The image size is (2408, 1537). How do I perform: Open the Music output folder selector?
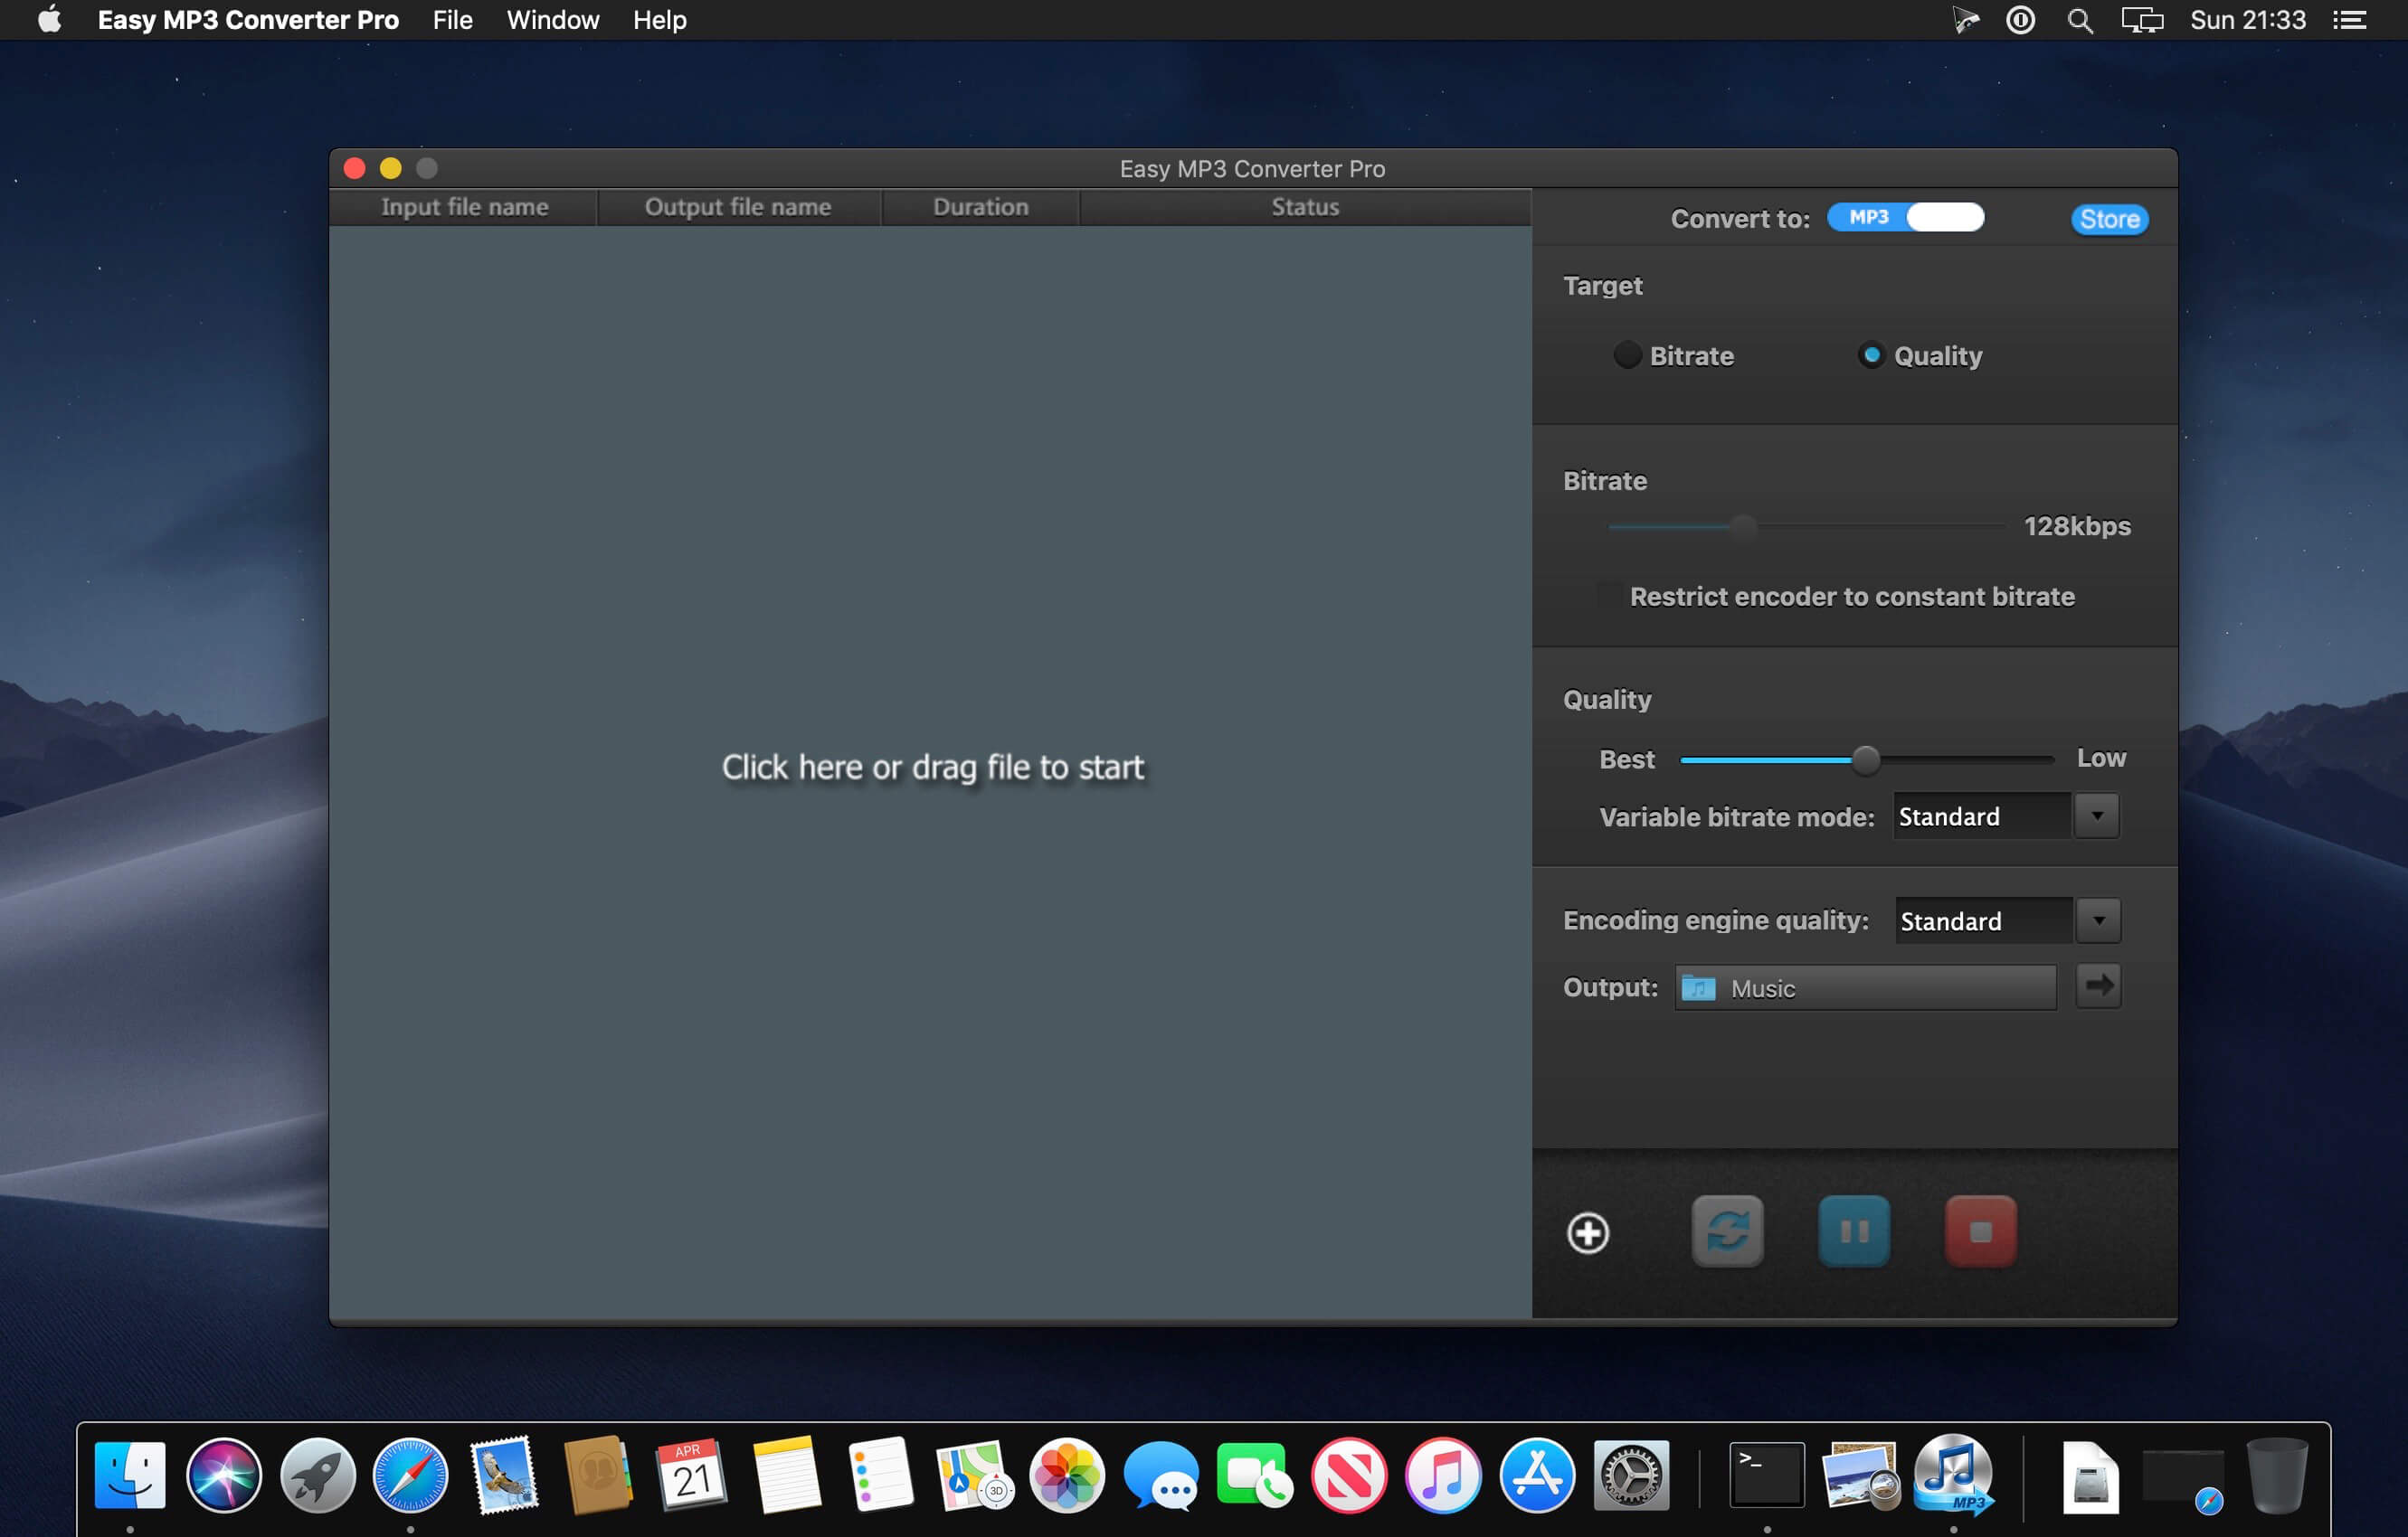pyautogui.click(x=1865, y=988)
